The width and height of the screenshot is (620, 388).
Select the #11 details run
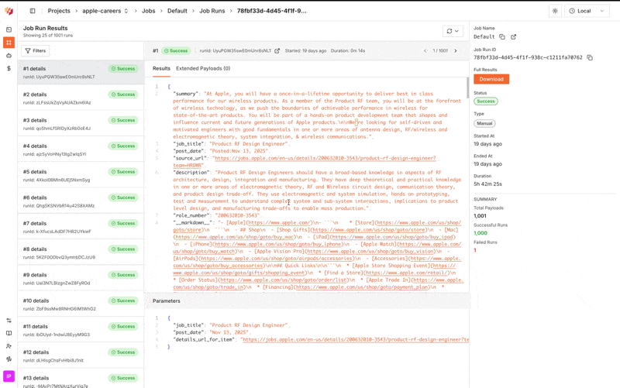click(x=81, y=330)
